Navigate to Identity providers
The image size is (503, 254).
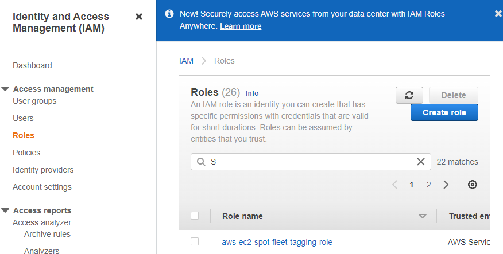[x=43, y=170]
